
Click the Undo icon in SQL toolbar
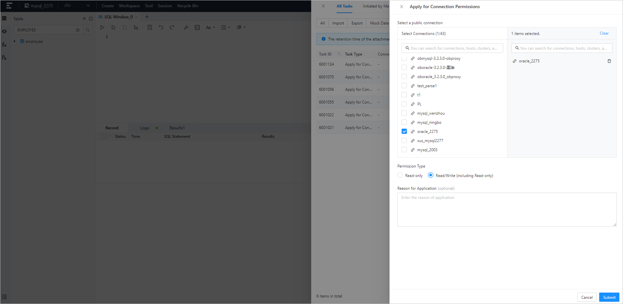(161, 27)
